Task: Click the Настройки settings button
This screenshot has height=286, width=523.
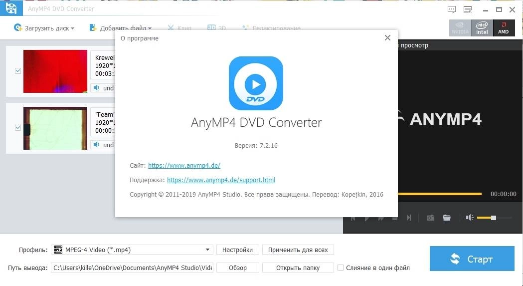Action: click(237, 250)
